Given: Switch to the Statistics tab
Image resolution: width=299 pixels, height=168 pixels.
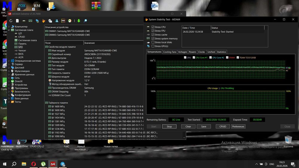Looking at the screenshot, I should (x=221, y=52).
